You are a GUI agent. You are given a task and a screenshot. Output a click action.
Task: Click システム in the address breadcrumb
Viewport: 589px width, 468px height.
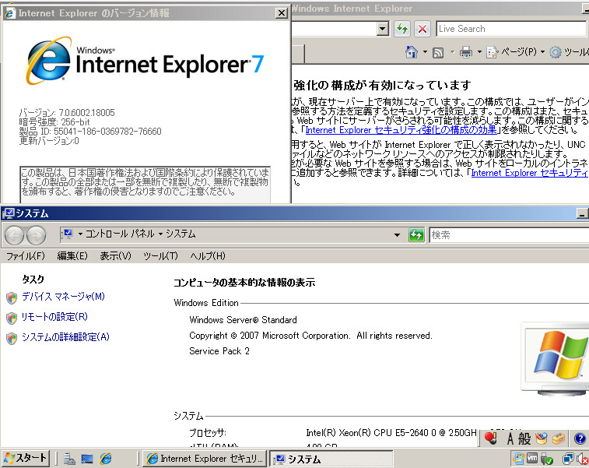(181, 234)
